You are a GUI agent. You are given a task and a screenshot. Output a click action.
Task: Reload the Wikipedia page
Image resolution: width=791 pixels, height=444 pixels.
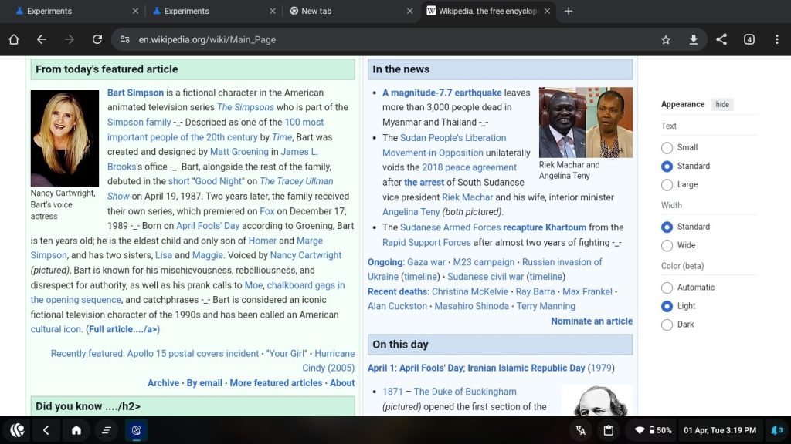point(97,39)
